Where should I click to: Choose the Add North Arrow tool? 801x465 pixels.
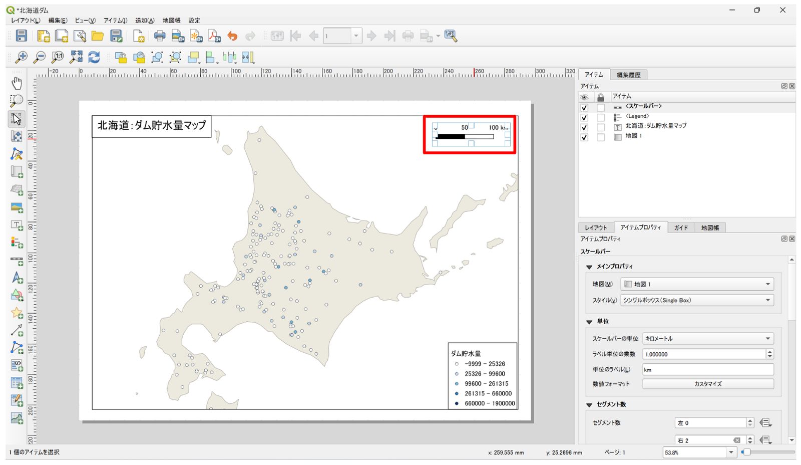pyautogui.click(x=17, y=278)
